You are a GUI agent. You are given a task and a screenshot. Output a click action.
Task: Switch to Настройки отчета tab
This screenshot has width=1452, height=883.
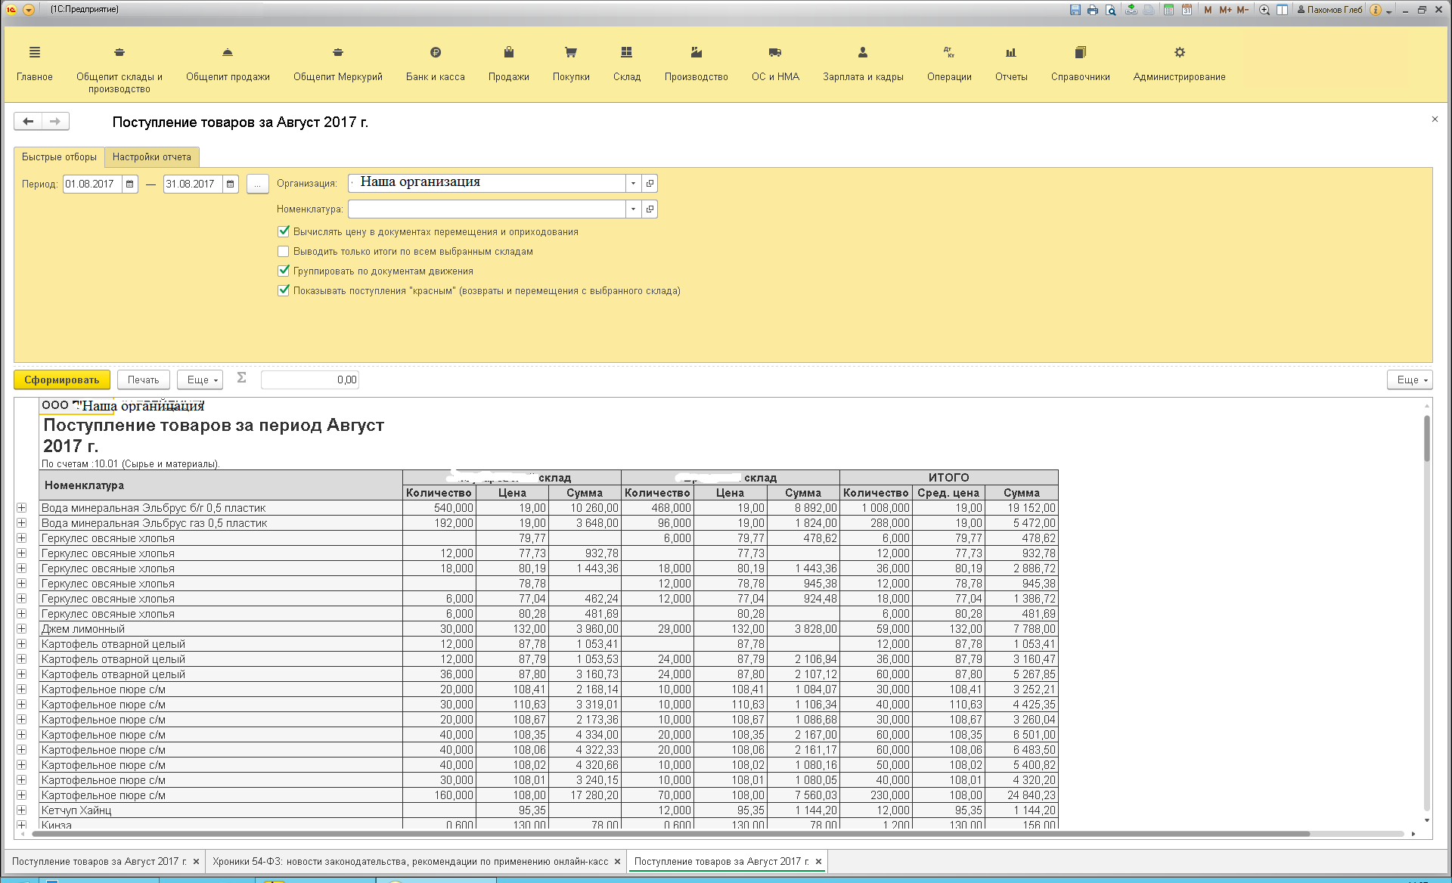152,157
